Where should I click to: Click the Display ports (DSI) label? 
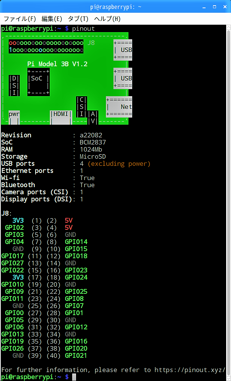coord(37,199)
